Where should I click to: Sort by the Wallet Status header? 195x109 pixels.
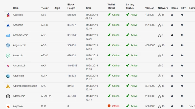point(111,6)
